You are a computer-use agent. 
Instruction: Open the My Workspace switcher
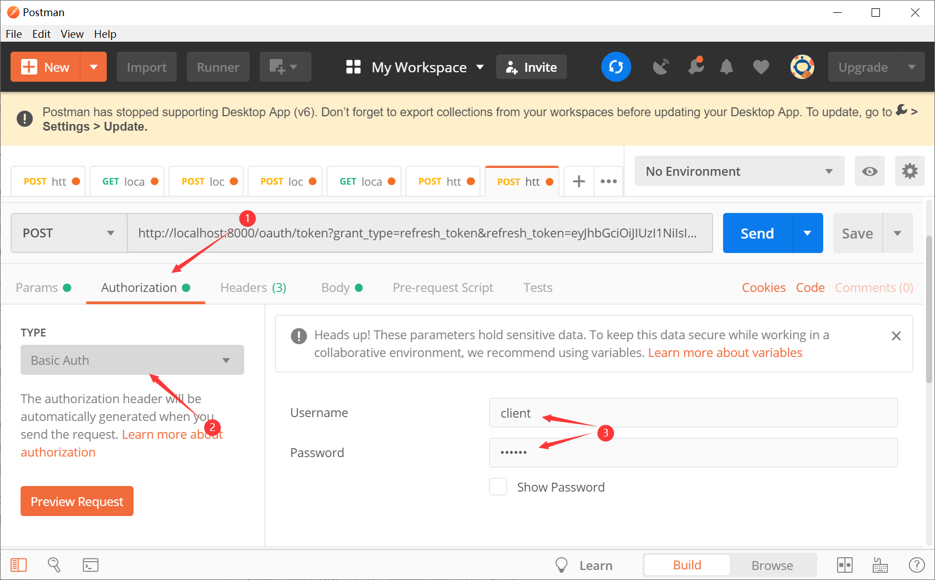click(414, 67)
